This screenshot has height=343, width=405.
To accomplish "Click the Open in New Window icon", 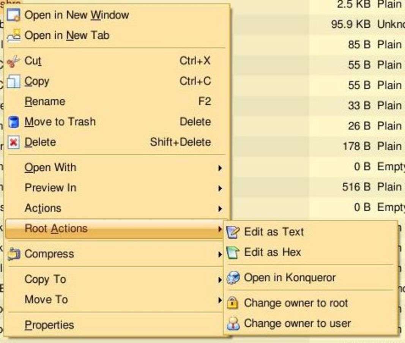I will (x=14, y=16).
